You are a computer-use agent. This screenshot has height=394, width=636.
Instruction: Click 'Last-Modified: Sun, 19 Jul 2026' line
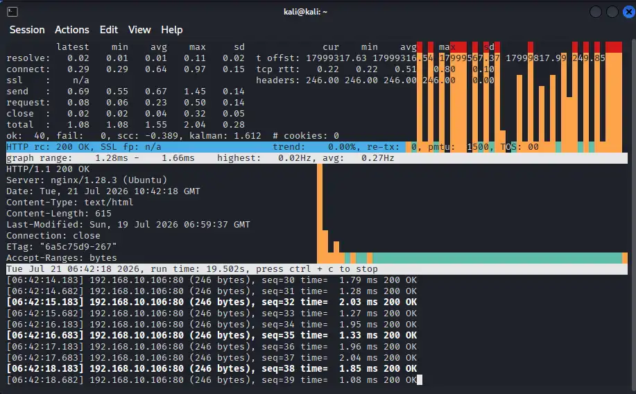(128, 224)
